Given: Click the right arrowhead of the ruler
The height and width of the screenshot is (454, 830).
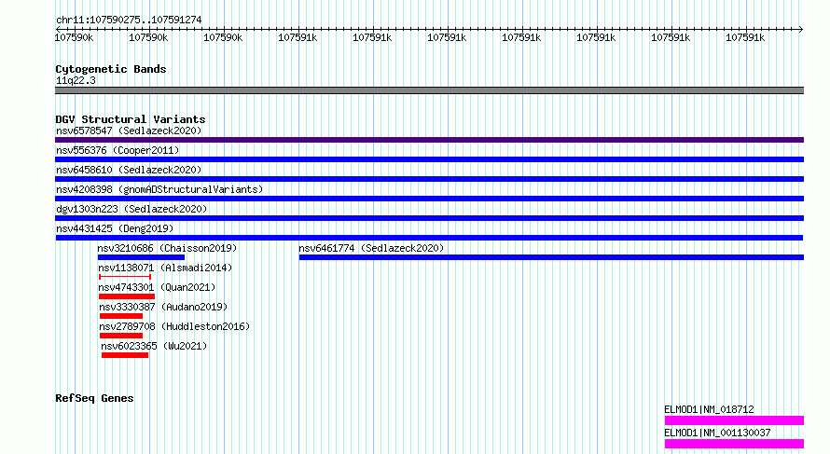Looking at the screenshot, I should pyautogui.click(x=801, y=29).
